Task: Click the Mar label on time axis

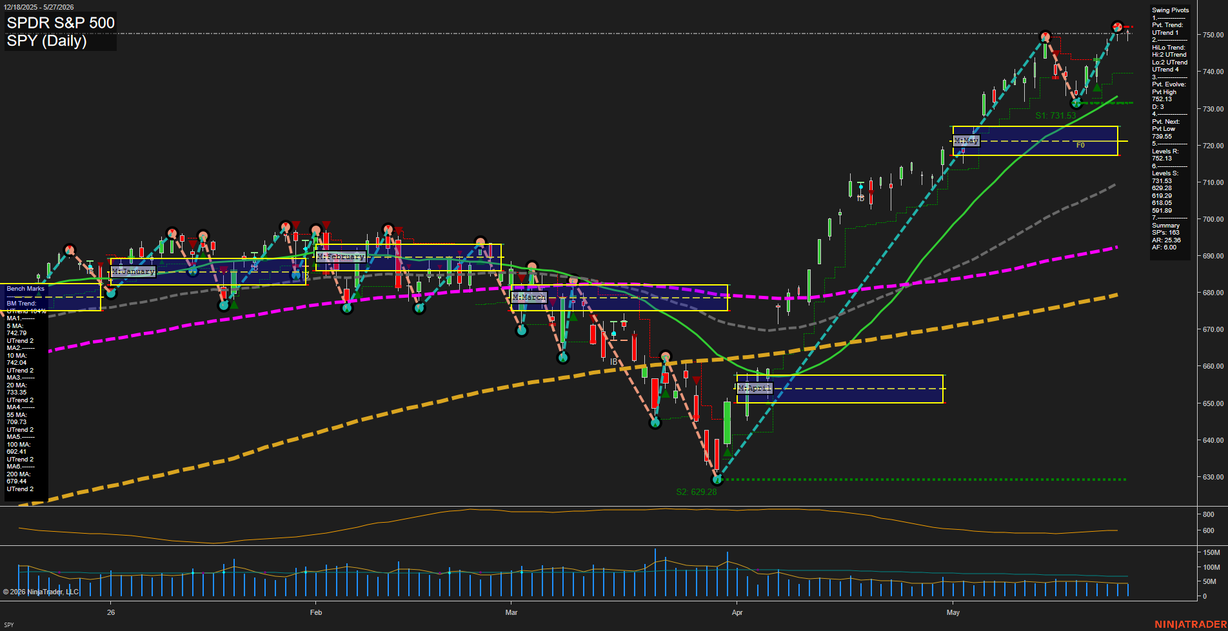Action: click(511, 612)
